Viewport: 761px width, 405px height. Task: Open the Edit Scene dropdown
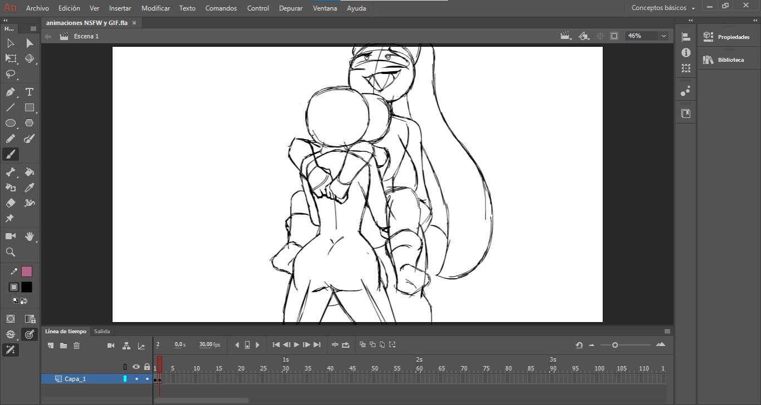point(566,36)
